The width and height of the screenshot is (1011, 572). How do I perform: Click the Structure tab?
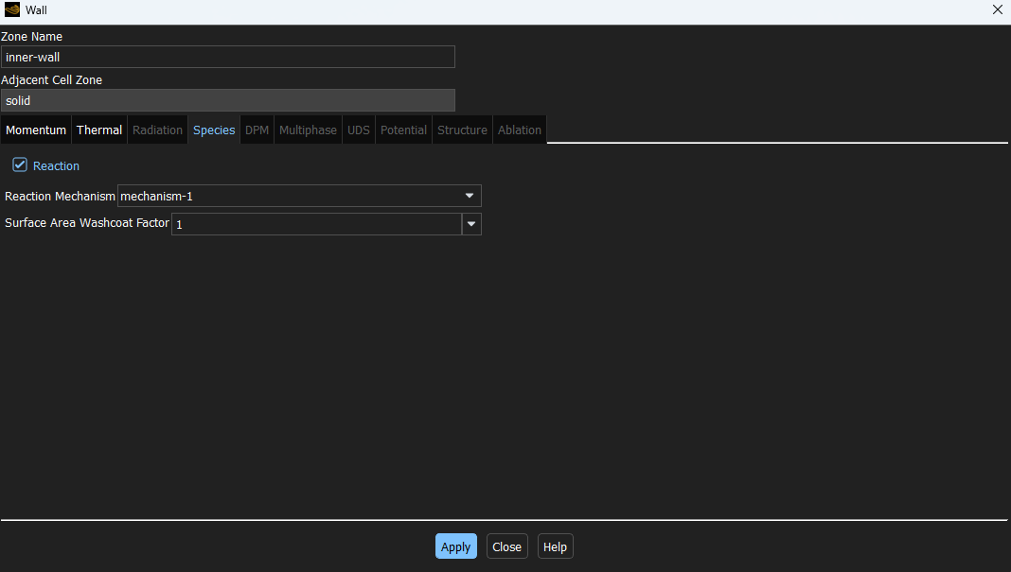pos(462,130)
